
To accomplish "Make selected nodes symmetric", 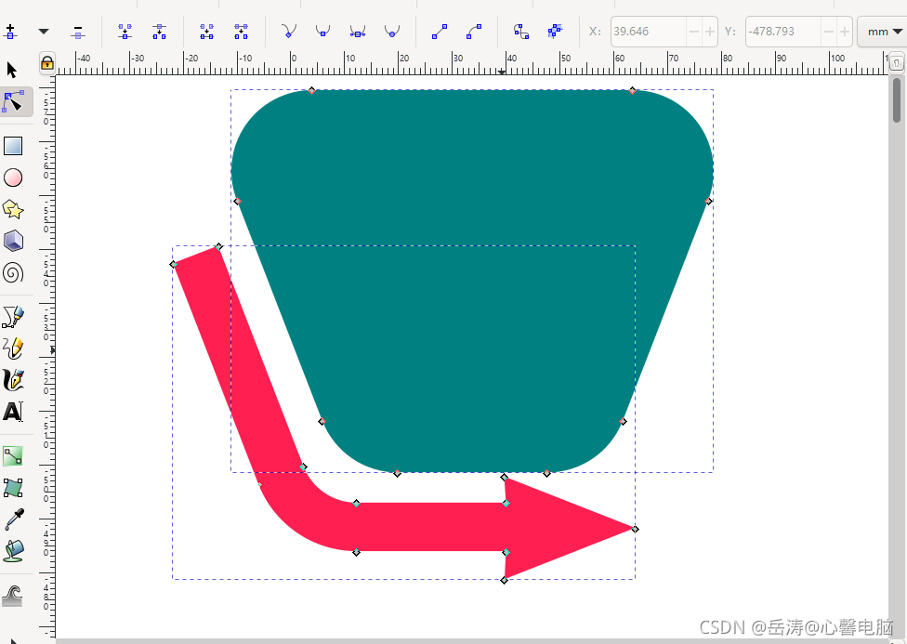I will pyautogui.click(x=358, y=32).
